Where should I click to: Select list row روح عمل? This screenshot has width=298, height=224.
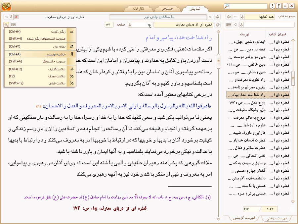tap(258, 102)
